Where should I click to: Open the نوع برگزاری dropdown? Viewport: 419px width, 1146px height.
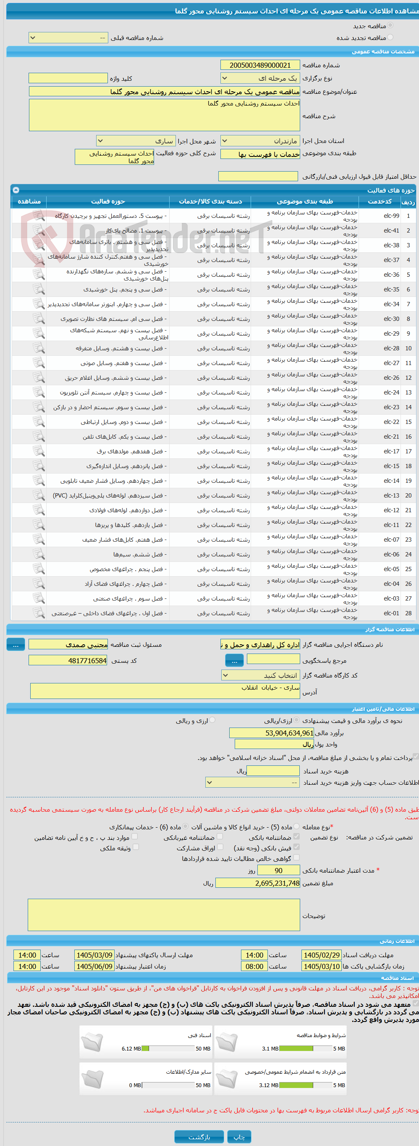(260, 78)
